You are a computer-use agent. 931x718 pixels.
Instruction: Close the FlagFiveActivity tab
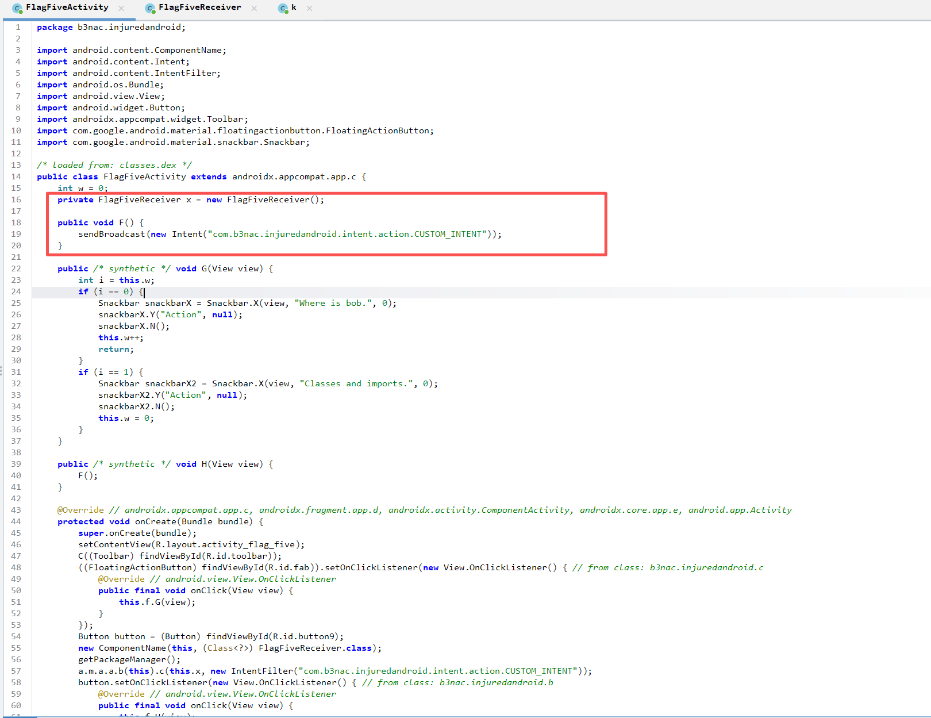(x=121, y=8)
